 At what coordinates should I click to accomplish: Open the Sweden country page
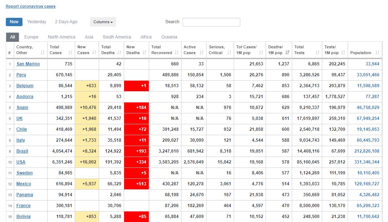tap(24, 173)
